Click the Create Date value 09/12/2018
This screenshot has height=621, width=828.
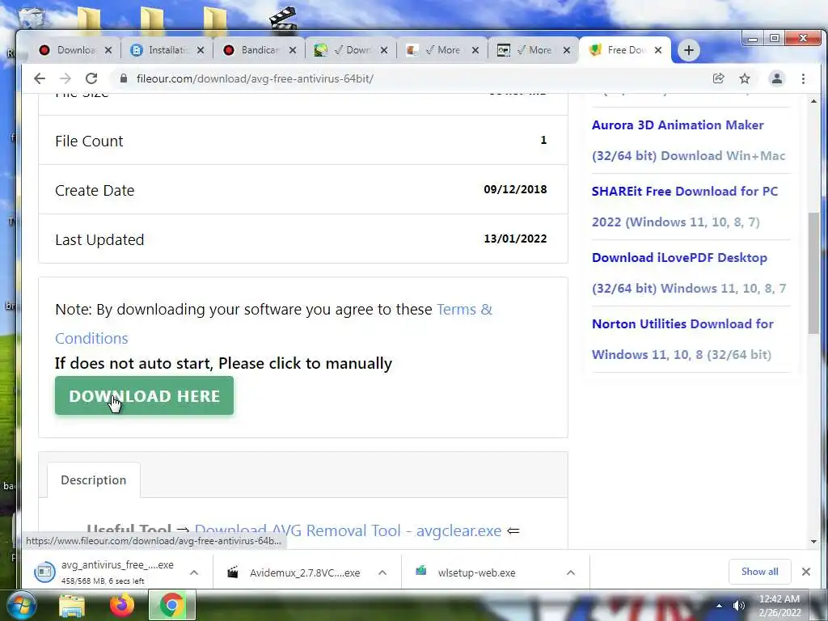click(x=515, y=189)
